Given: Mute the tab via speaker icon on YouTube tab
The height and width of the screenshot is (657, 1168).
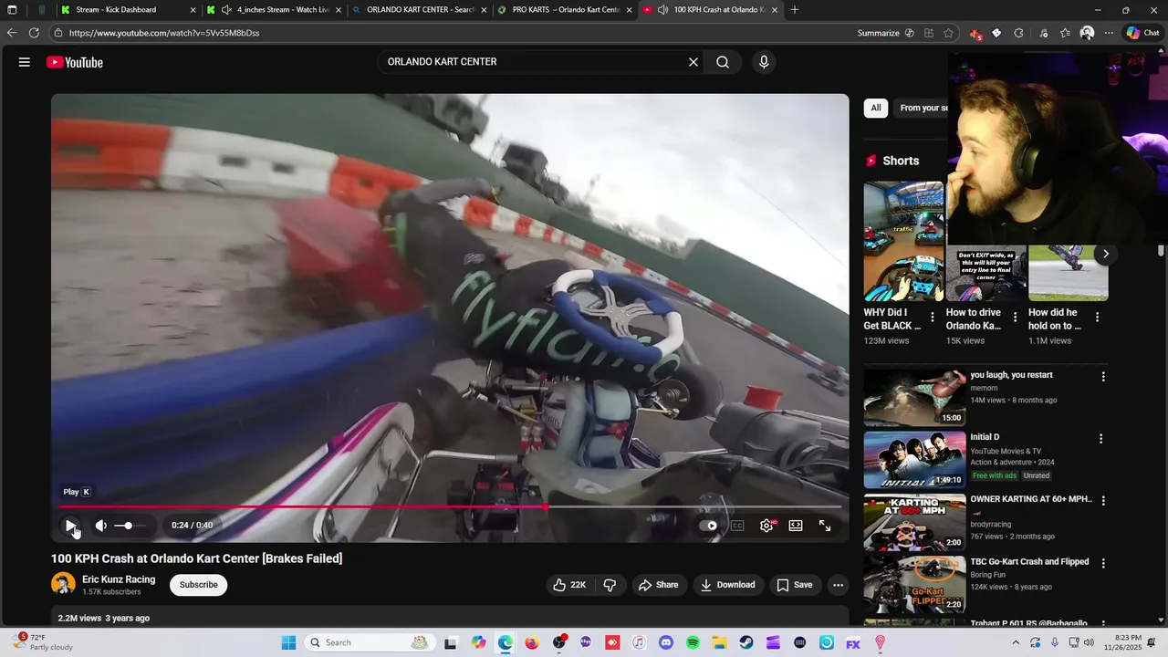Looking at the screenshot, I should pyautogui.click(x=662, y=10).
